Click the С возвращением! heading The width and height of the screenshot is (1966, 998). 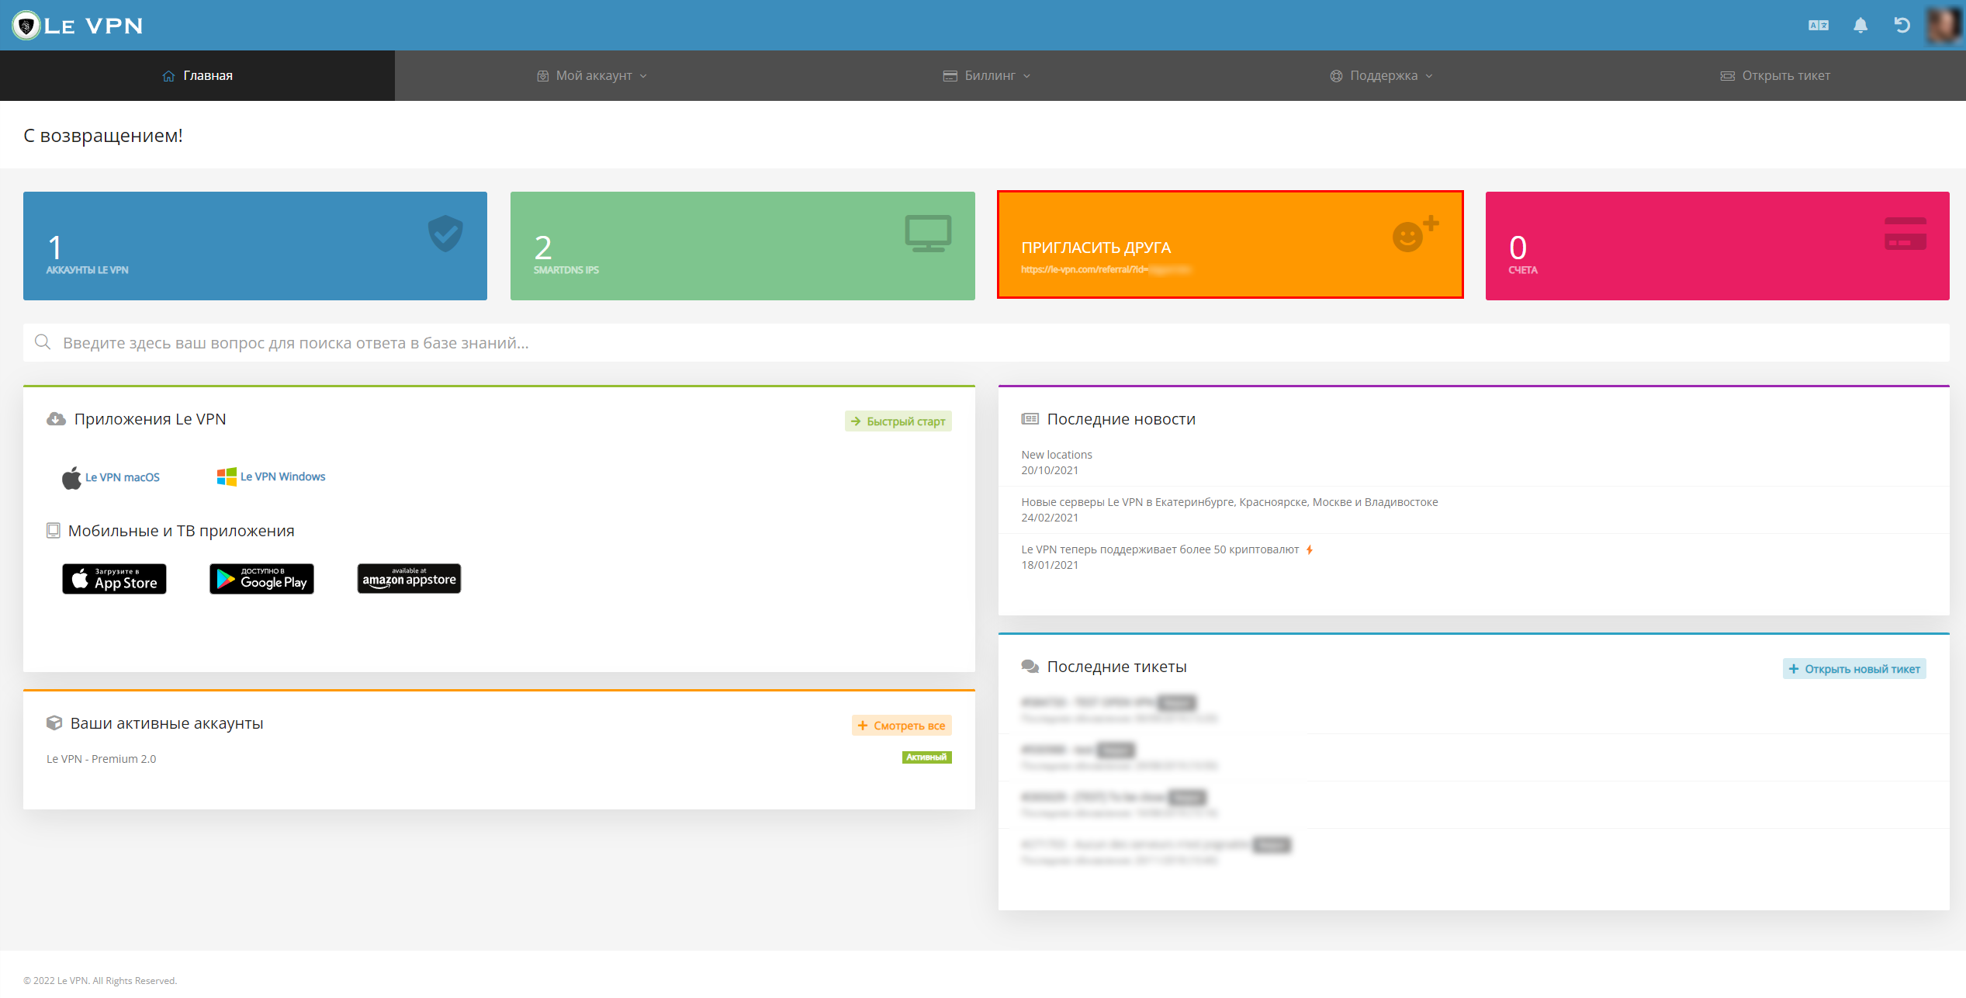[x=103, y=135]
